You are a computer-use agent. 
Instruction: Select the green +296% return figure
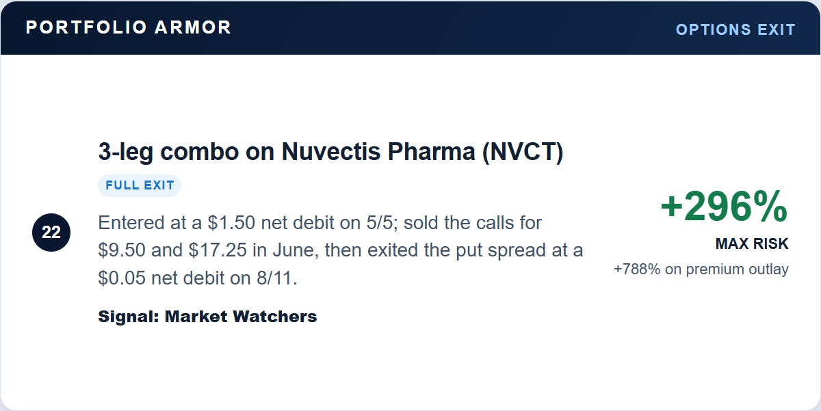point(725,206)
